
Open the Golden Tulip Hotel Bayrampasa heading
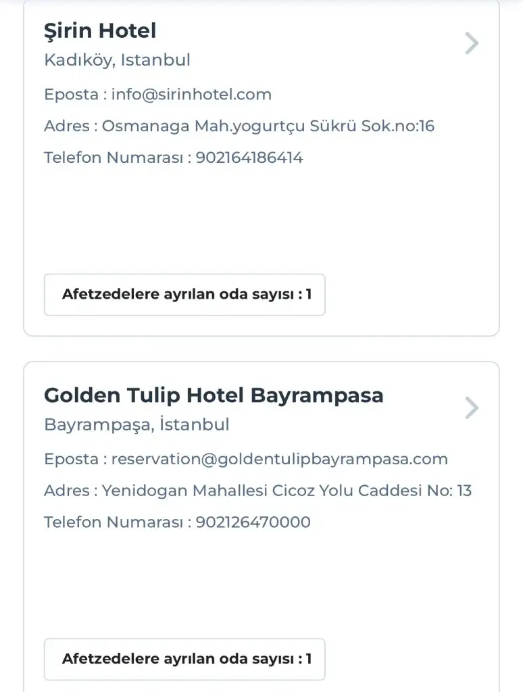coord(214,395)
